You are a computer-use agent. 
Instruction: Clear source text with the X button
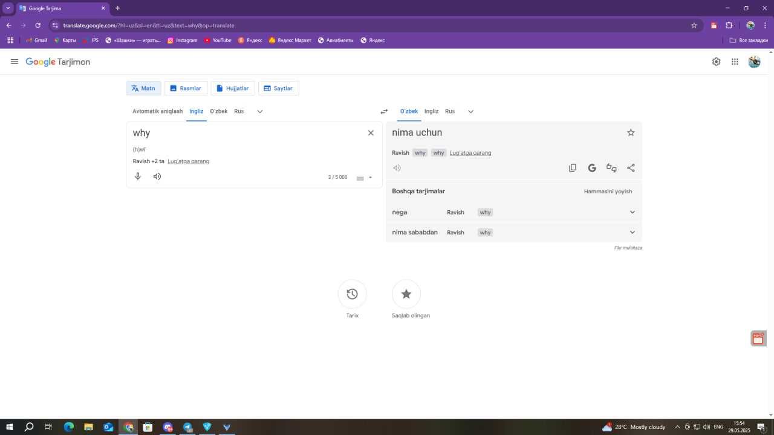click(371, 133)
